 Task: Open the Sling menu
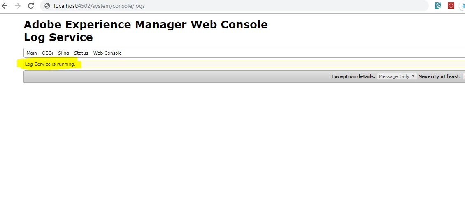pos(63,53)
